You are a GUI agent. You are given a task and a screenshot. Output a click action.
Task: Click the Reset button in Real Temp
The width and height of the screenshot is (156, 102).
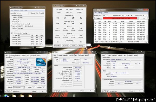73,46
